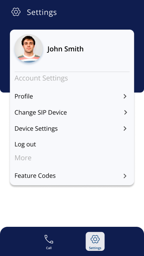Select the Feature Codes entry

[x=72, y=176]
